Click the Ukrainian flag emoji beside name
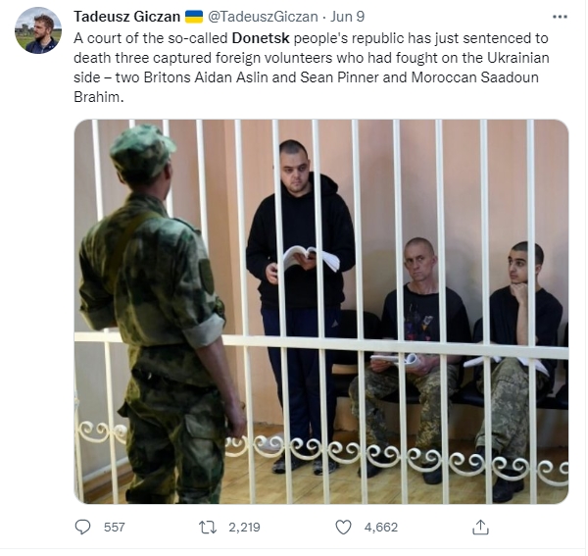Viewport: 588px width, 556px height. (x=194, y=17)
